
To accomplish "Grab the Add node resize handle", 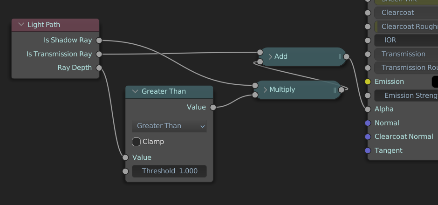I will coord(340,57).
